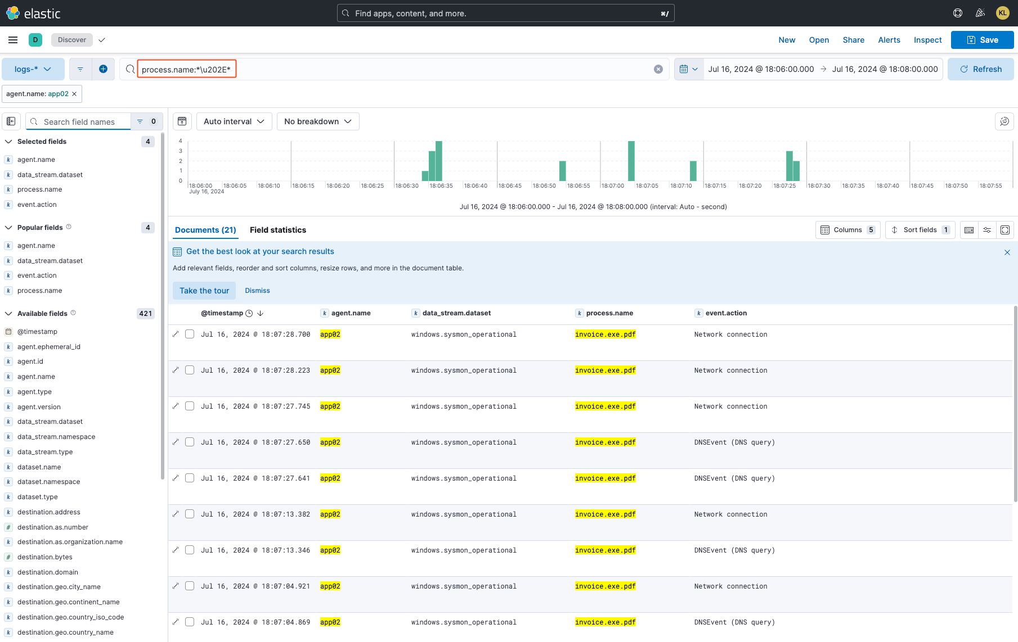The image size is (1018, 642).
Task: Expand the document at 18:07:28.700
Action: (x=176, y=334)
